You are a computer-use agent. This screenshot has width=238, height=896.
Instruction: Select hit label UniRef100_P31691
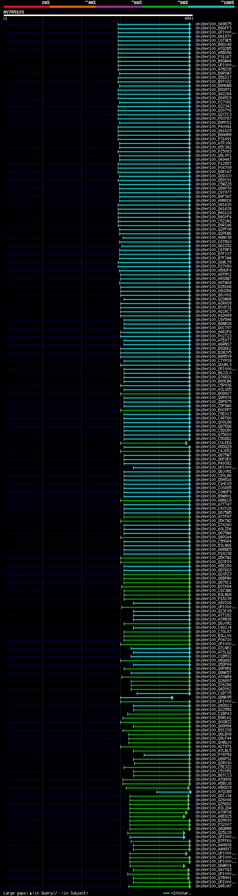click(x=213, y=139)
